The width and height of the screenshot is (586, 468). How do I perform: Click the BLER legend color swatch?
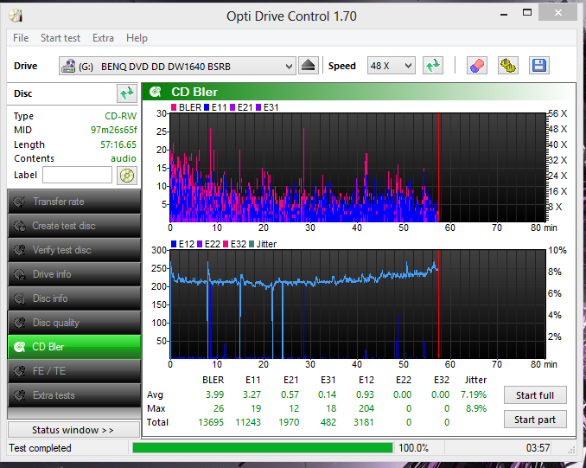174,108
